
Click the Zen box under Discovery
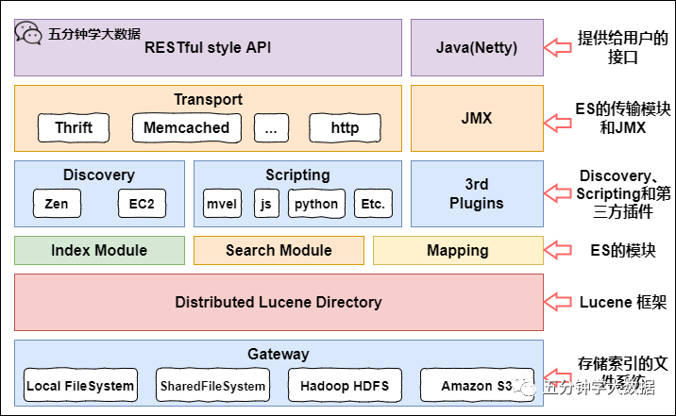point(56,203)
